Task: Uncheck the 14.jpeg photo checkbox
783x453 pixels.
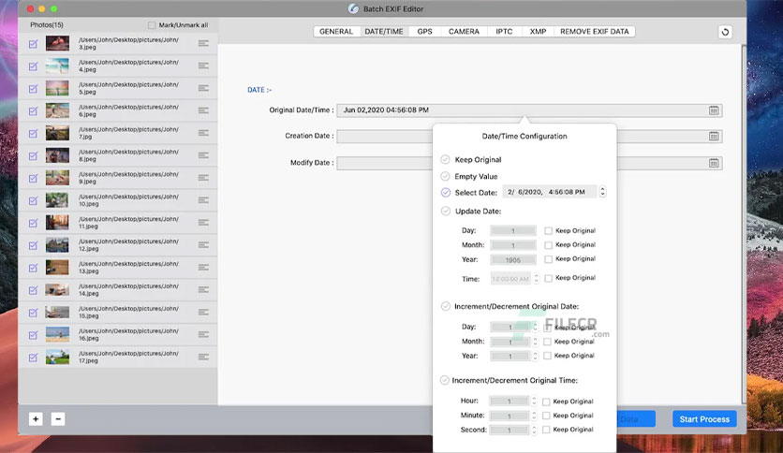Action: click(33, 290)
